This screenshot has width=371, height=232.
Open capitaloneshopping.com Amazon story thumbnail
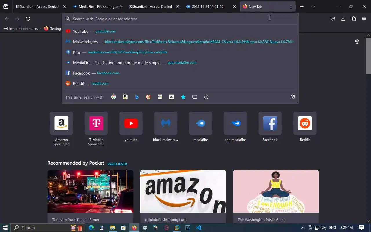[x=183, y=191]
